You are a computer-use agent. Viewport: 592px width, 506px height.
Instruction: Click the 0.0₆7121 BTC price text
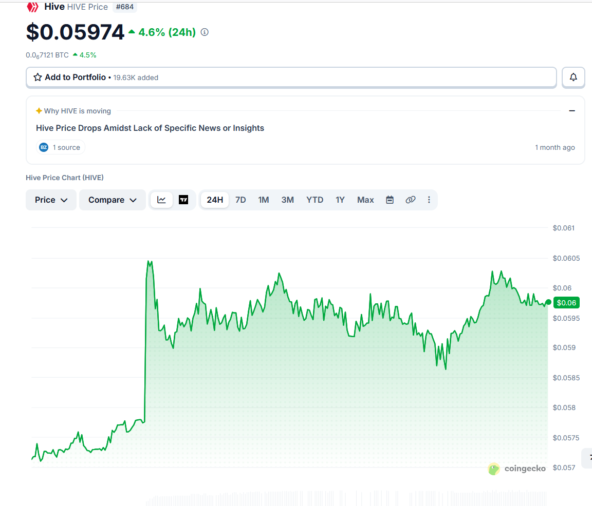pos(47,55)
